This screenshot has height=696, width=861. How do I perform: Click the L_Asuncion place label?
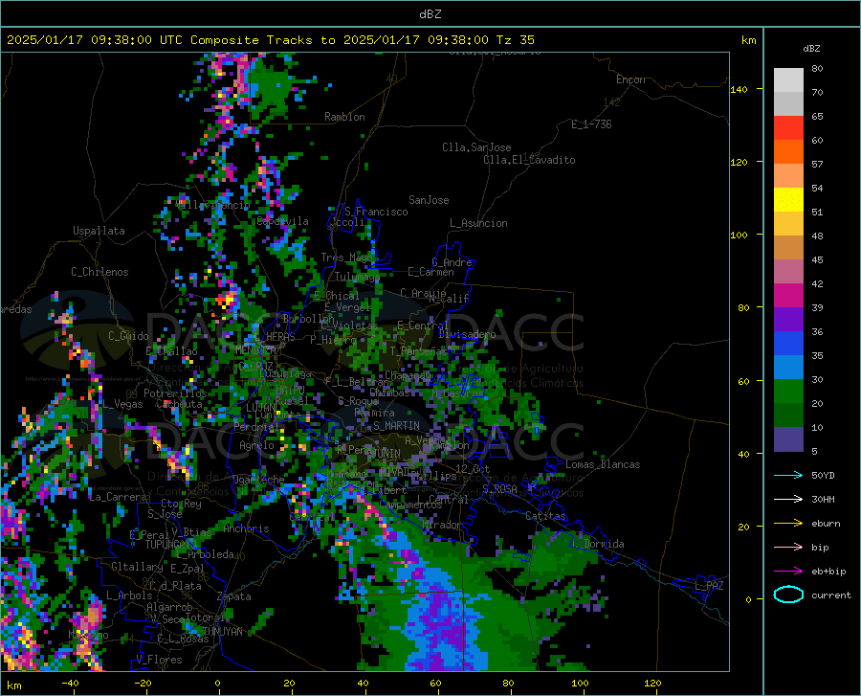(x=478, y=223)
